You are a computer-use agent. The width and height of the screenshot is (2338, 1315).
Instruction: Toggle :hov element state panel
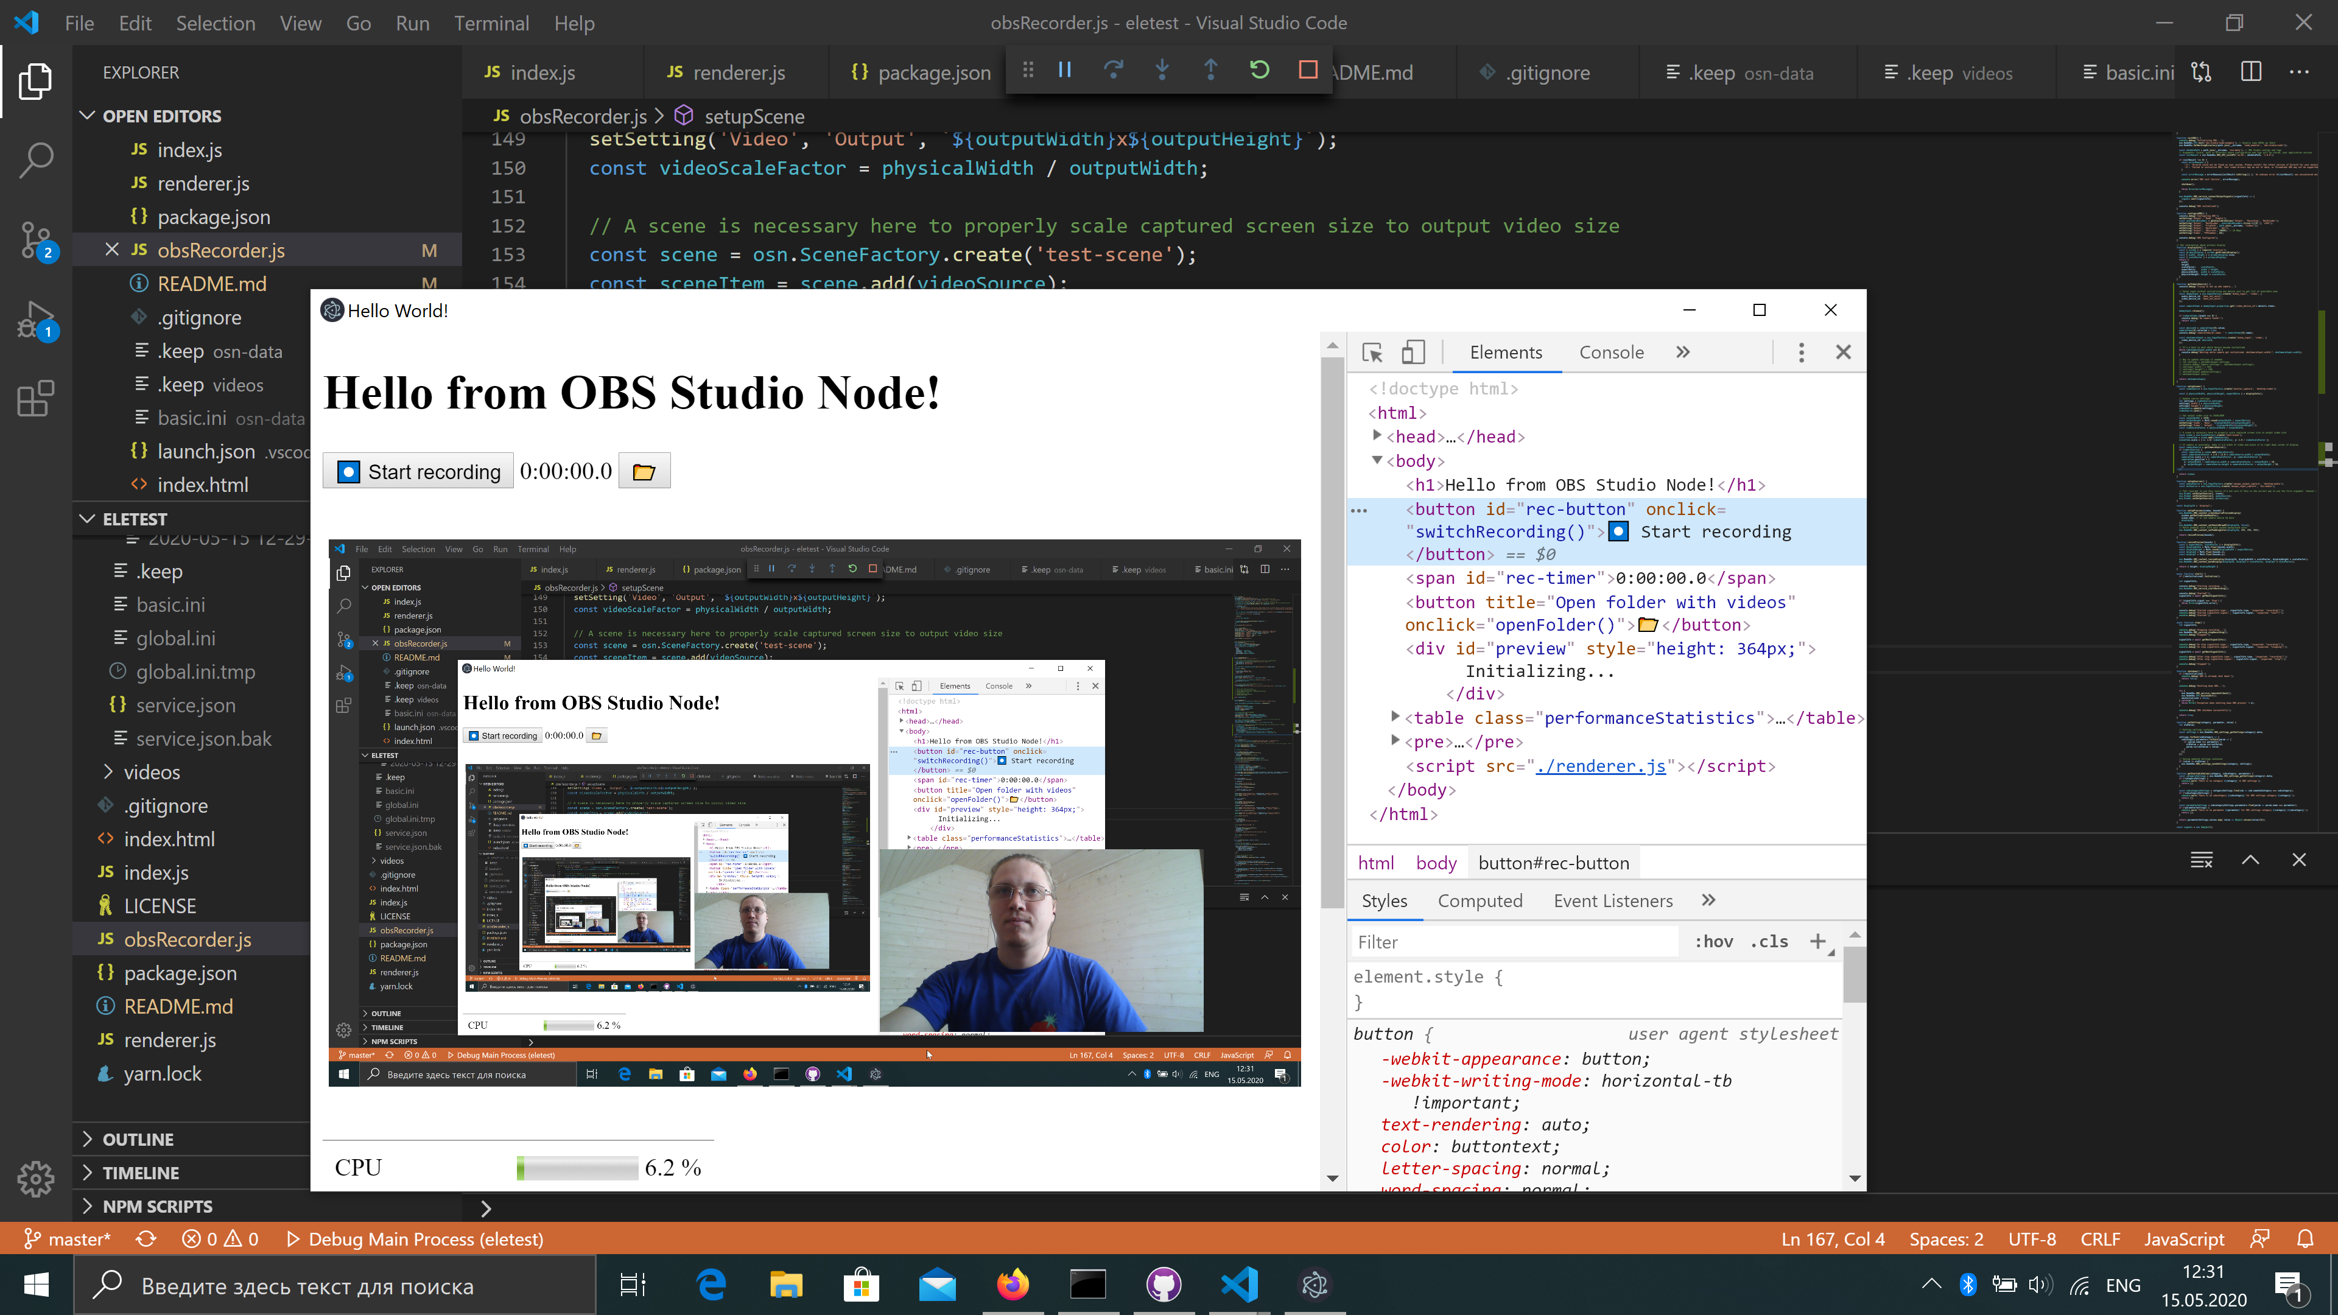point(1713,941)
